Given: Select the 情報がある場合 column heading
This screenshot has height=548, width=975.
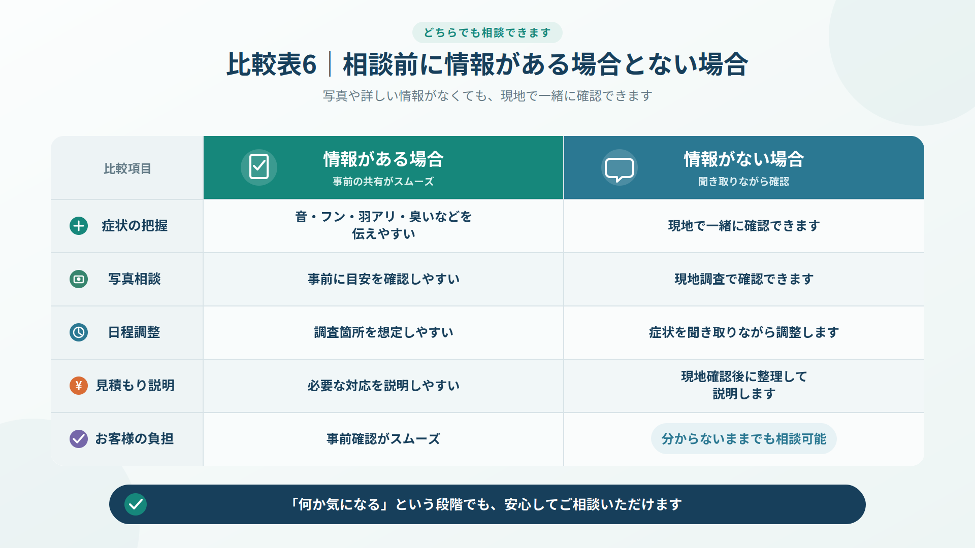Looking at the screenshot, I should tap(383, 159).
